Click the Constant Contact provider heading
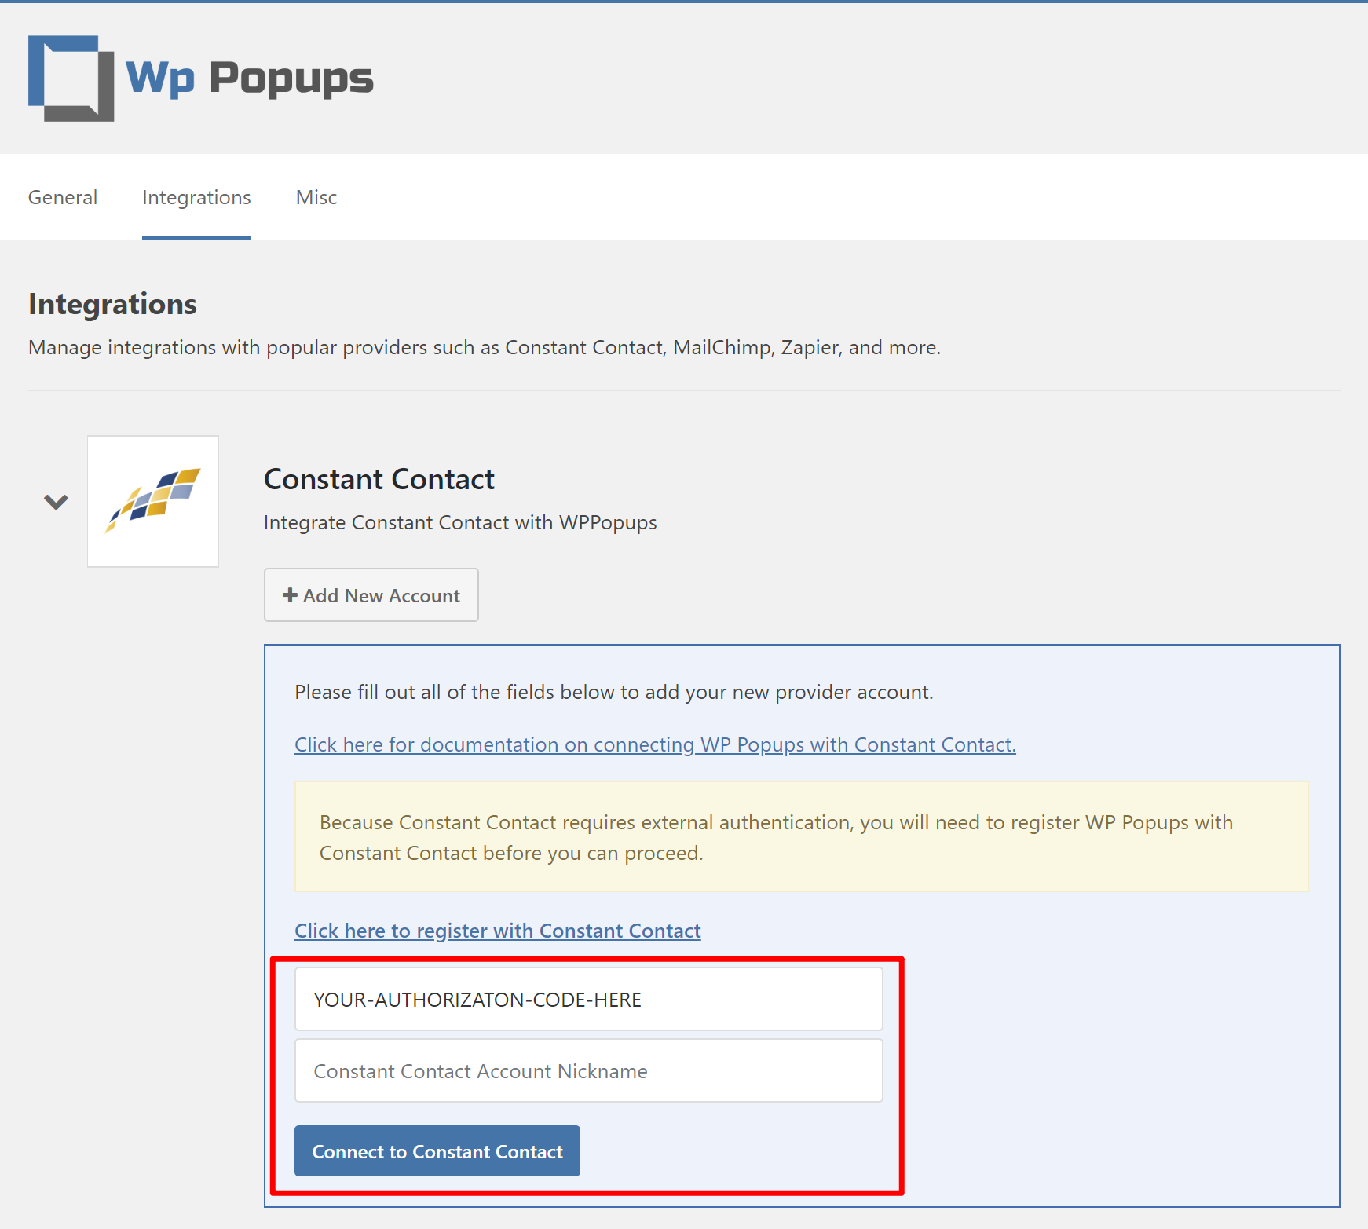1368x1229 pixels. pos(379,479)
